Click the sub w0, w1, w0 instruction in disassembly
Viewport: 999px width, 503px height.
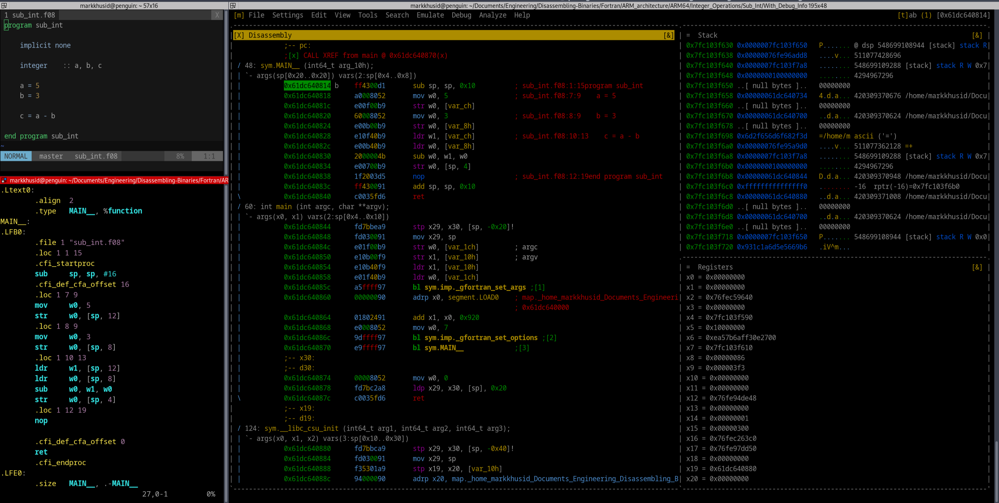tap(440, 156)
